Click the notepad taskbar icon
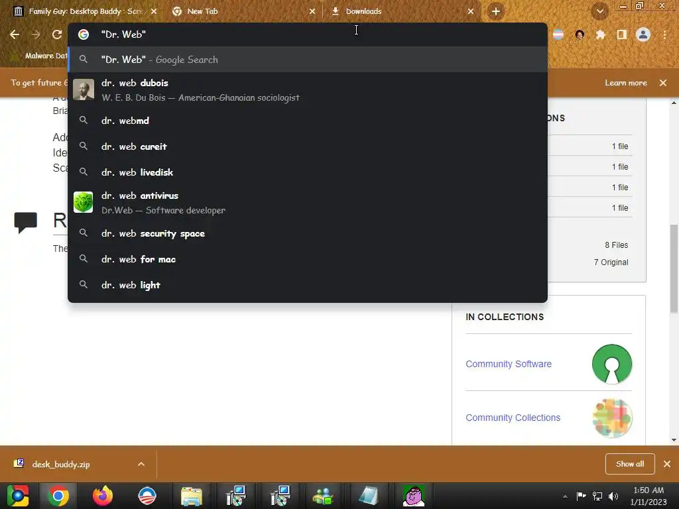The width and height of the screenshot is (679, 509). (x=369, y=496)
